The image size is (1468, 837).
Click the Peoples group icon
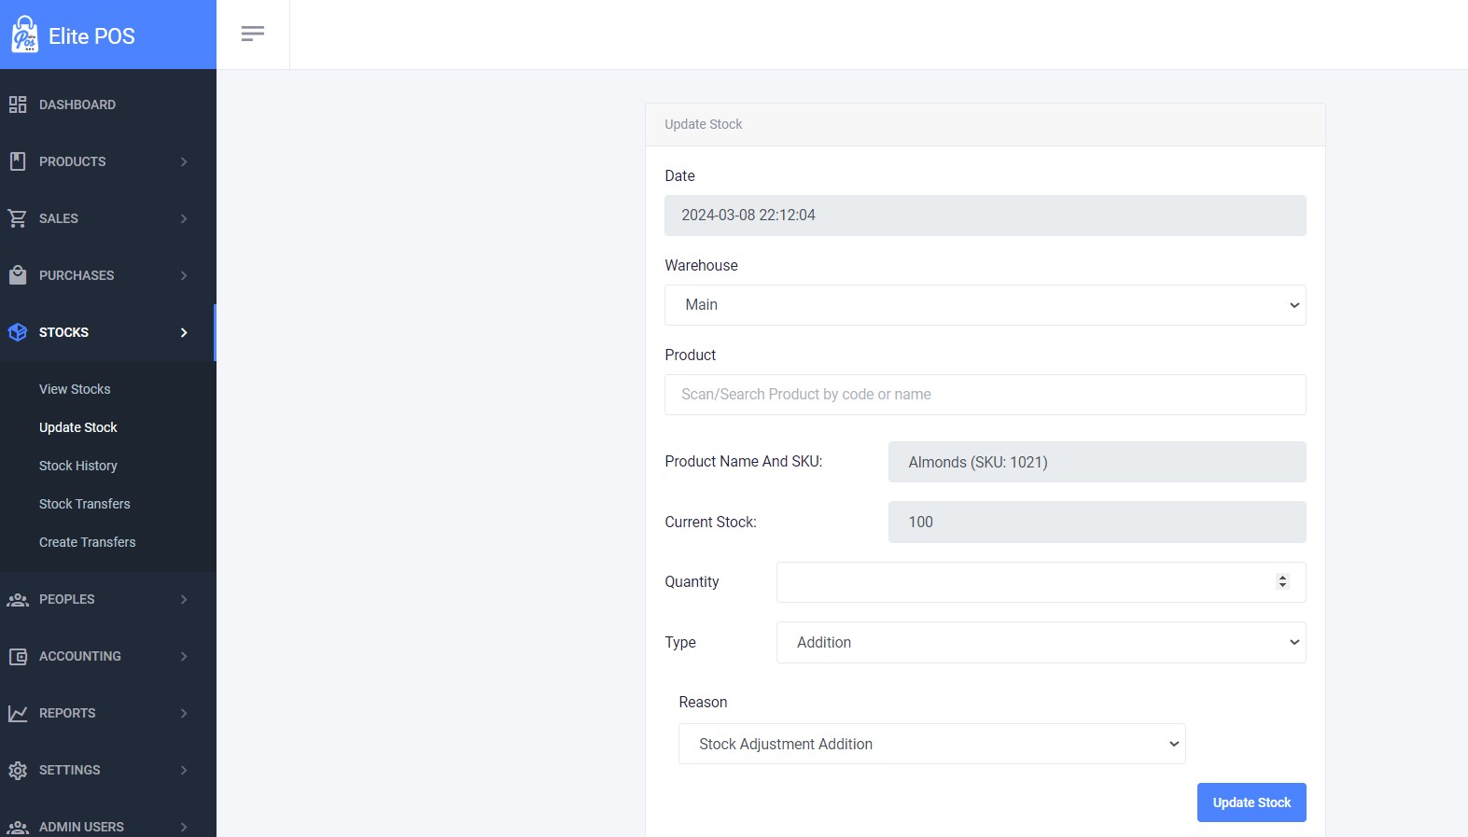[18, 599]
